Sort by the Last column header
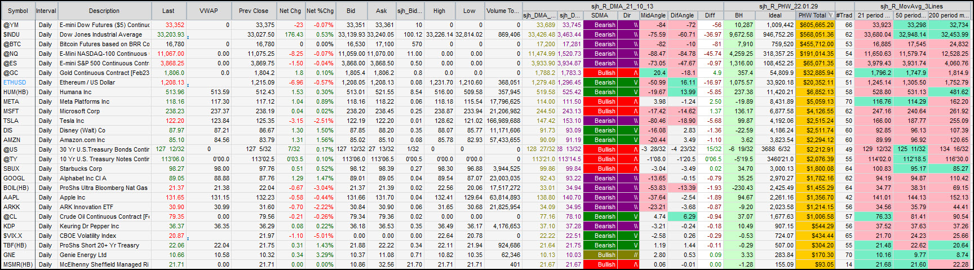Screen dimensions: 974x270 (x=169, y=11)
